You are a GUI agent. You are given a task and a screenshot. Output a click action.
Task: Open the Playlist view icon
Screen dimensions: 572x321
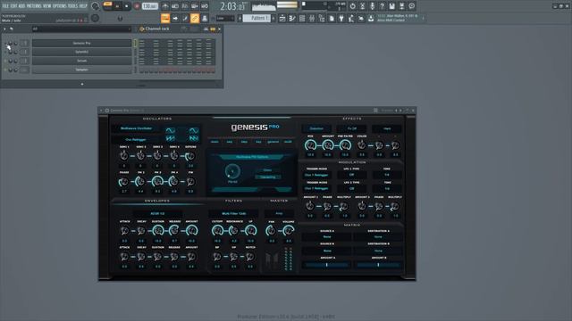pyautogui.click(x=282, y=18)
